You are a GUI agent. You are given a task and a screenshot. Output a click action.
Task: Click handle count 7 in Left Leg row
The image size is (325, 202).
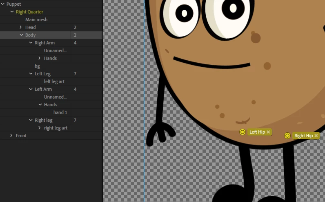75,74
